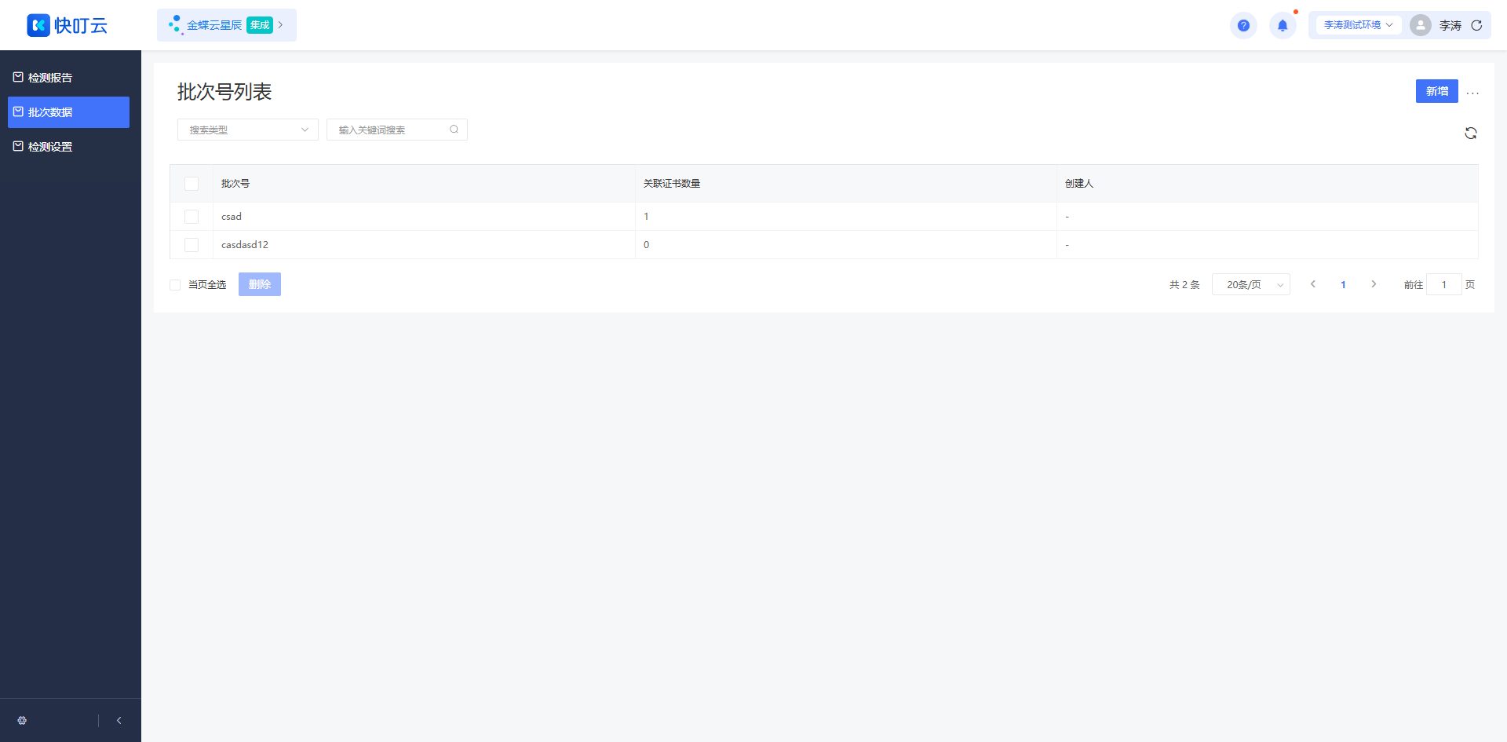Screen dimensions: 1507x742
Task: Go to previous page arrow
Action: pyautogui.click(x=1312, y=284)
